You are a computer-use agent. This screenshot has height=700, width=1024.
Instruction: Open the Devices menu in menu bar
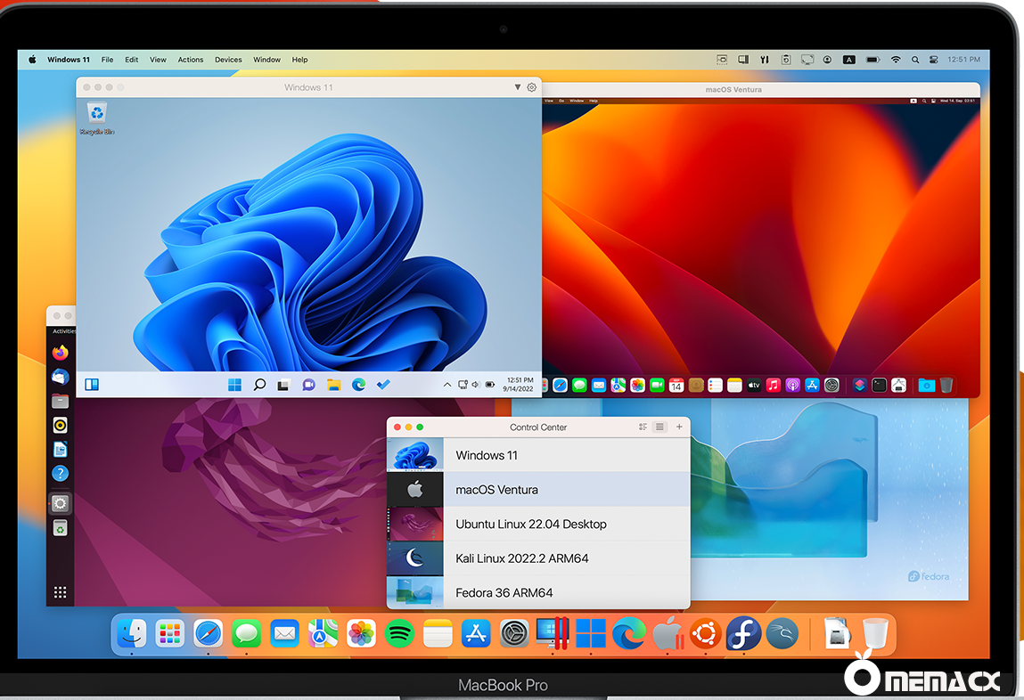pyautogui.click(x=228, y=60)
